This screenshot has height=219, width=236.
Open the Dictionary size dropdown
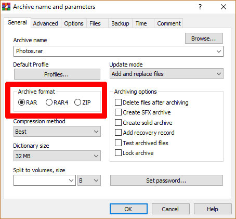[57, 156]
